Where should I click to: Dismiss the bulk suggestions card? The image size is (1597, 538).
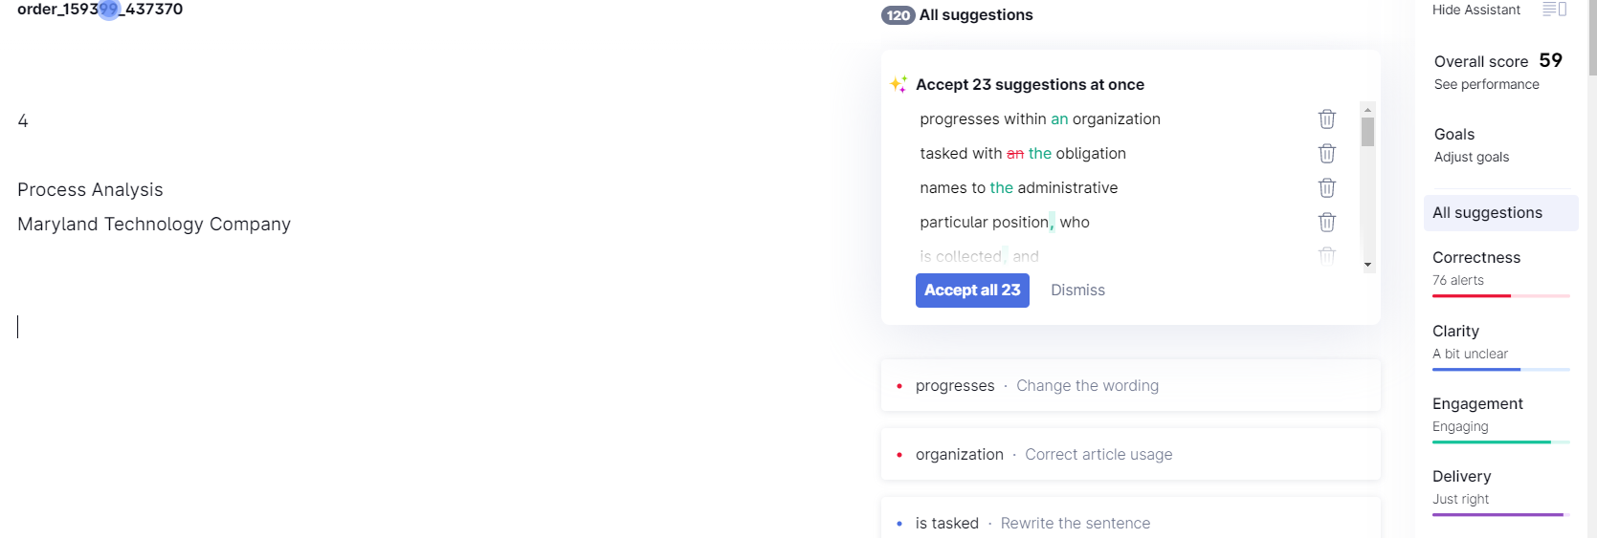(1077, 291)
